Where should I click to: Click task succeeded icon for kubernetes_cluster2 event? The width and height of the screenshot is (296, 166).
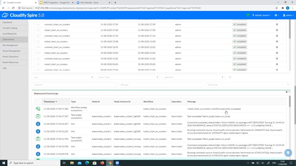[x=38, y=139]
